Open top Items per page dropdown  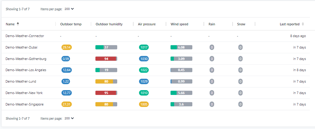pyautogui.click(x=69, y=9)
